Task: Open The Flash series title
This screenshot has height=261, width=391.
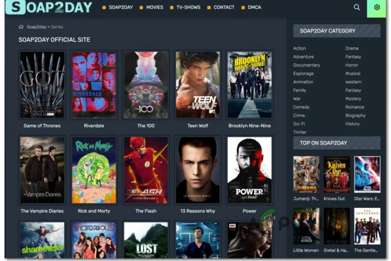Action: click(x=146, y=211)
